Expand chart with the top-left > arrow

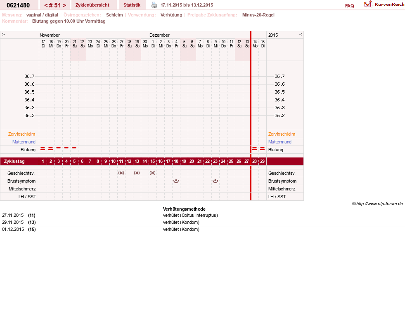[3, 34]
